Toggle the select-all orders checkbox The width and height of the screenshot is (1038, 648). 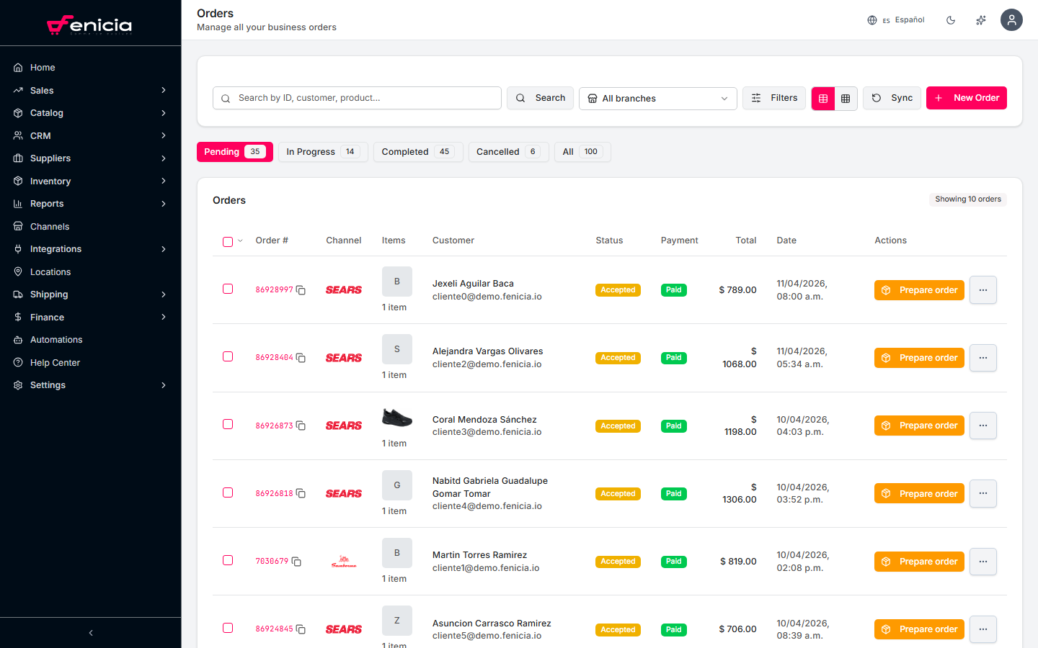[x=226, y=242]
